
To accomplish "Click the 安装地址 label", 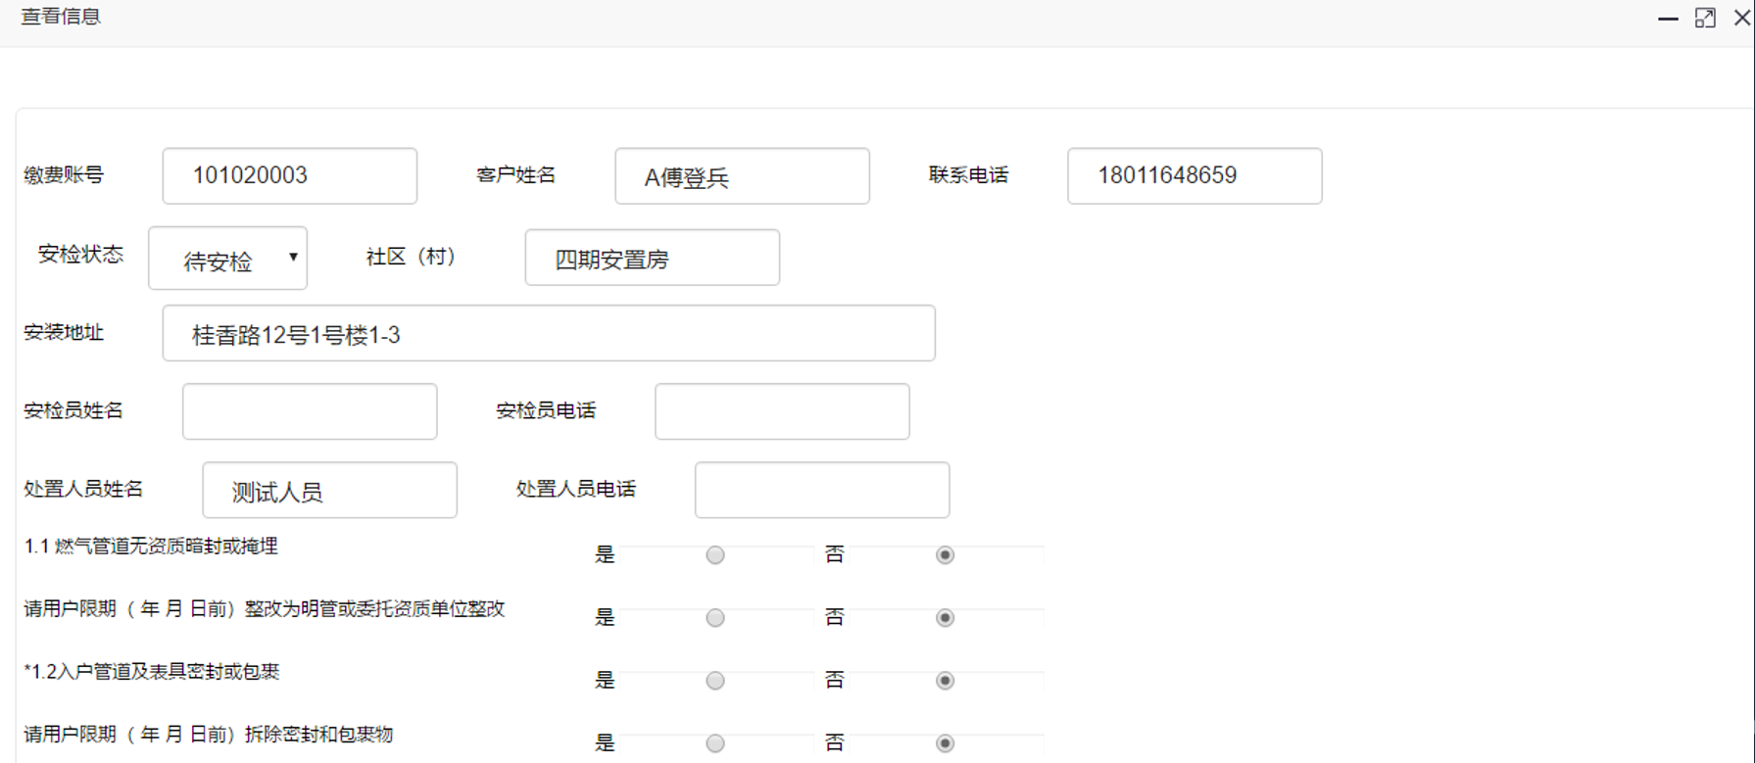I will coord(64,333).
